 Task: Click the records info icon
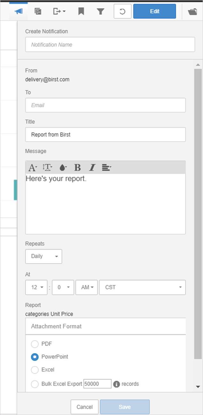(x=116, y=384)
